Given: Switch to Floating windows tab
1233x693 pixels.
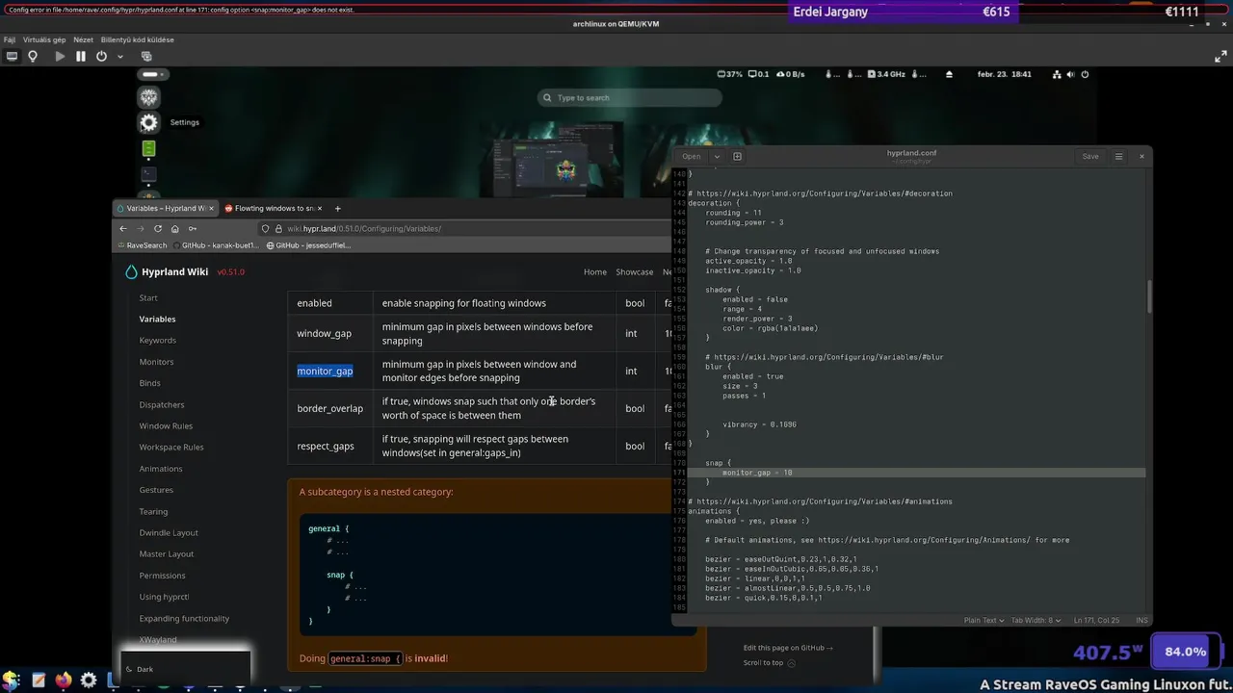Looking at the screenshot, I should click(x=274, y=208).
